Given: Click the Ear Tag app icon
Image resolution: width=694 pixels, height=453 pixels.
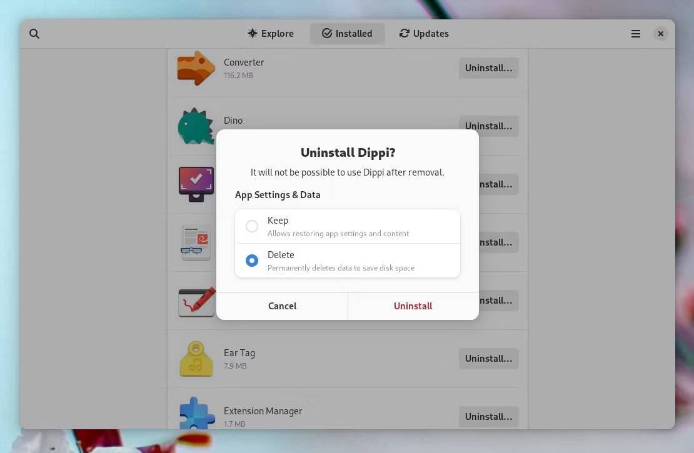Looking at the screenshot, I should [196, 359].
